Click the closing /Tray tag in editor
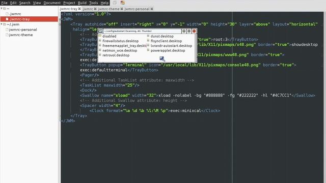Viewport: 326px width, 183px height. click(x=78, y=116)
